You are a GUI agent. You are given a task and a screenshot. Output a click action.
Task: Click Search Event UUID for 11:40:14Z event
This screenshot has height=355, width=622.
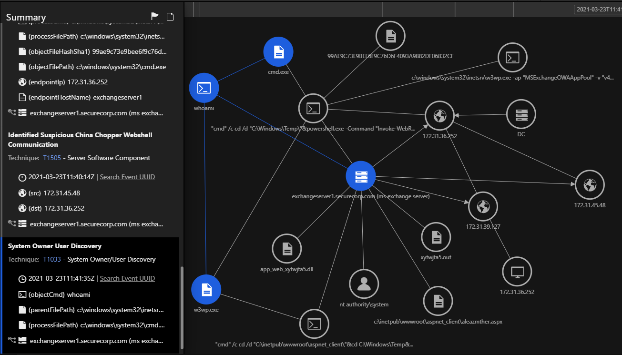(x=127, y=177)
